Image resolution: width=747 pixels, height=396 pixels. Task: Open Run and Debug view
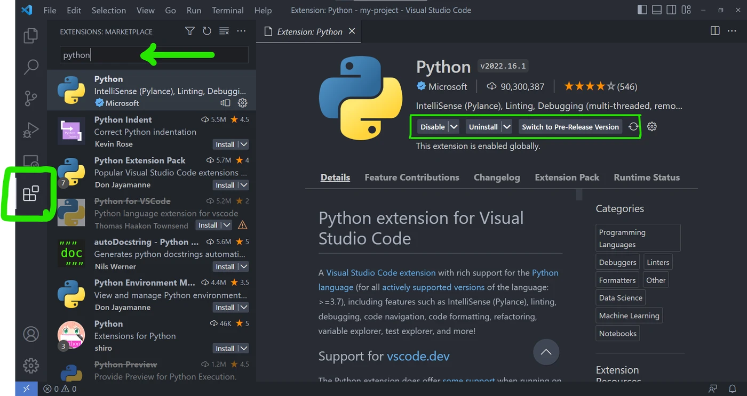[x=31, y=130]
